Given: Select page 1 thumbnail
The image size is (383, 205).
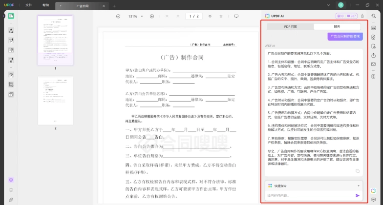Looking at the screenshot, I should tap(55, 40).
